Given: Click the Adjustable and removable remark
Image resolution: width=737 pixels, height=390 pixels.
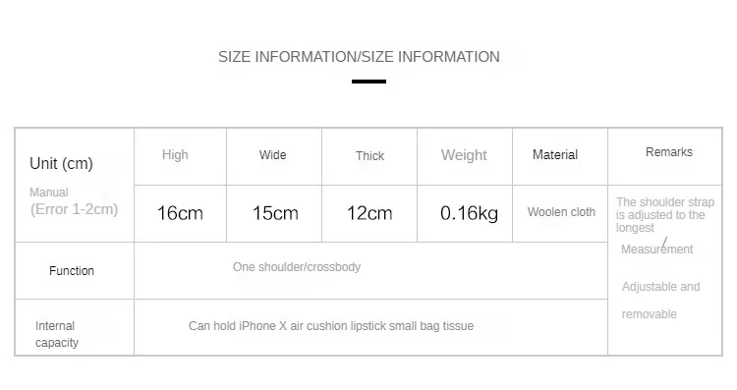Looking at the screenshot, I should click(660, 301).
